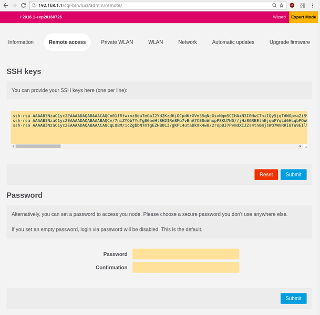Open the Wizard mode link
This screenshot has width=320, height=315.
click(279, 17)
